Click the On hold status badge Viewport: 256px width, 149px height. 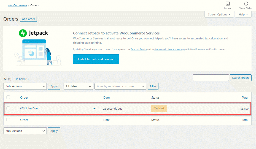[x=159, y=108]
